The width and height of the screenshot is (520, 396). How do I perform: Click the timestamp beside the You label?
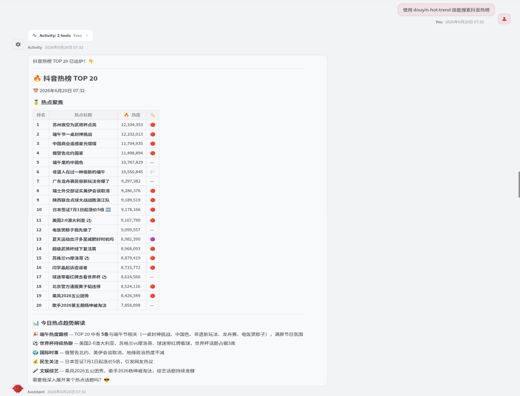point(464,22)
